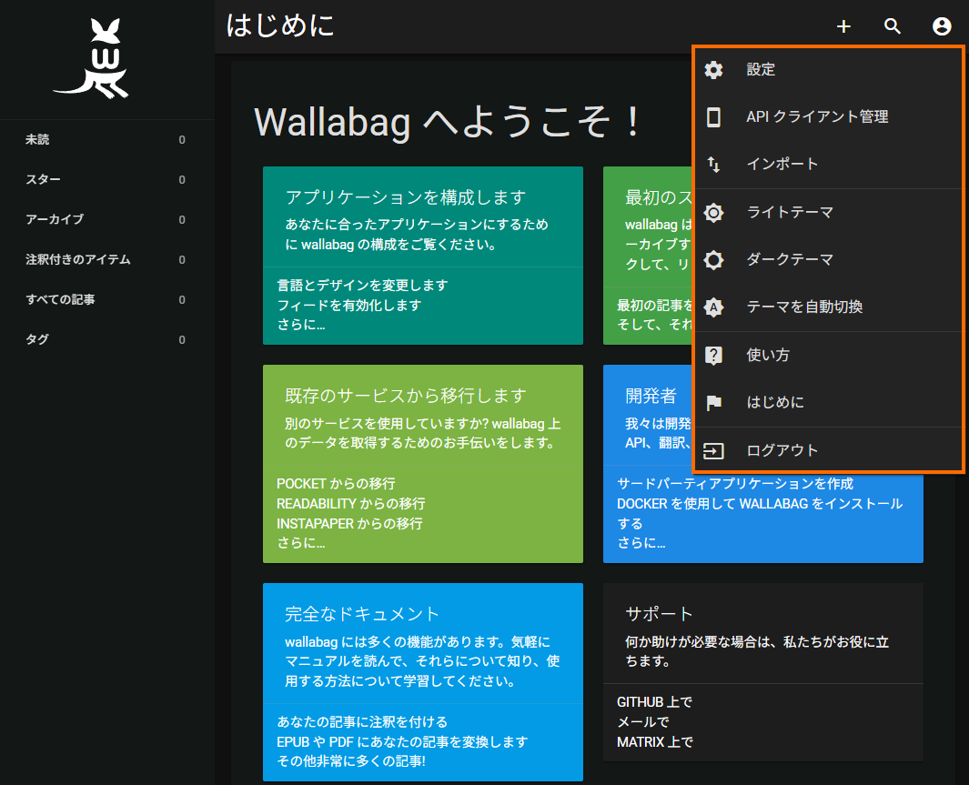Click サードパーティアプリケーションを作成 link
Screen dimensions: 969x785
coord(735,484)
